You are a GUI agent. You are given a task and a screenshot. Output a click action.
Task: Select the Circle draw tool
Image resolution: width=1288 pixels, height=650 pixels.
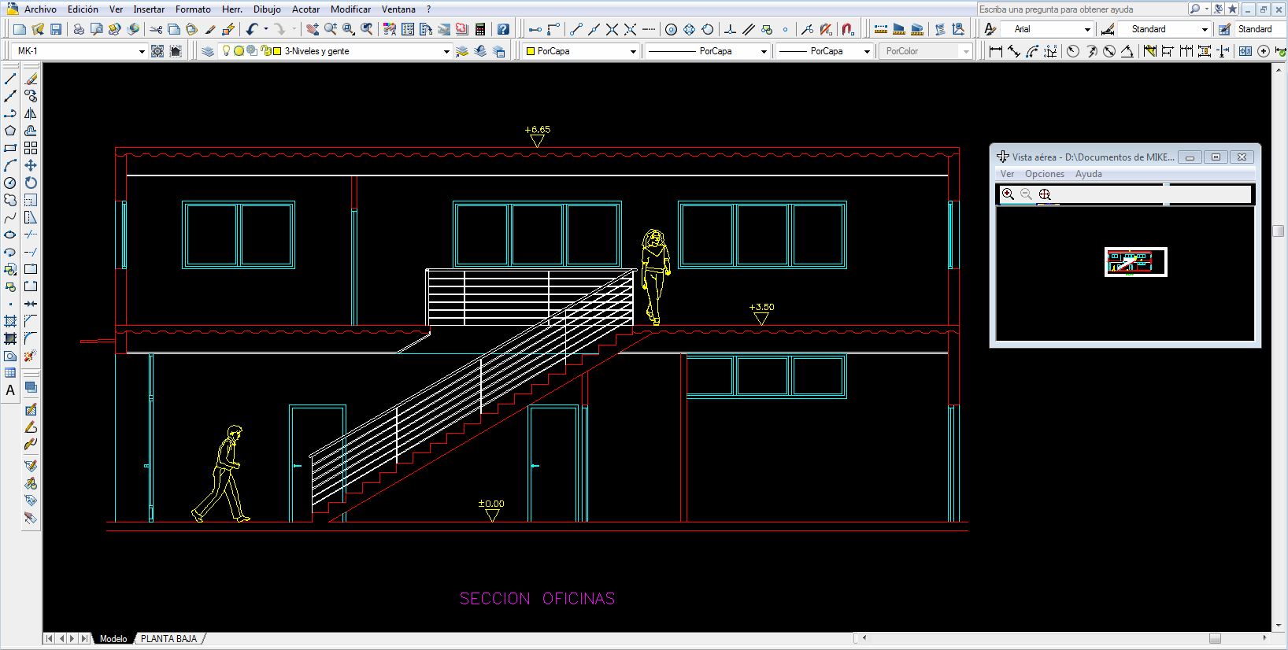pos(10,183)
